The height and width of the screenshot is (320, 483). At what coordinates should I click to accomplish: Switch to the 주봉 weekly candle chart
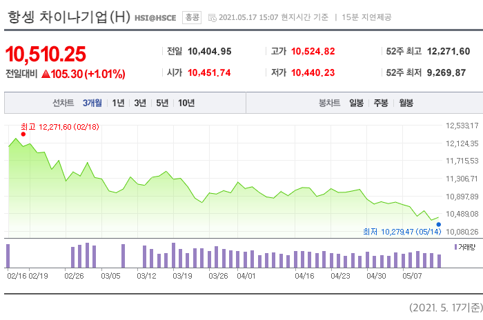coord(381,103)
